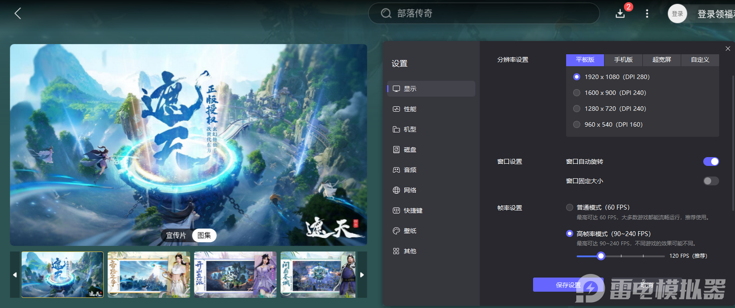Select 普通模式 (60 FPS) frame rate
Screen dimensions: 735x308
click(570, 207)
